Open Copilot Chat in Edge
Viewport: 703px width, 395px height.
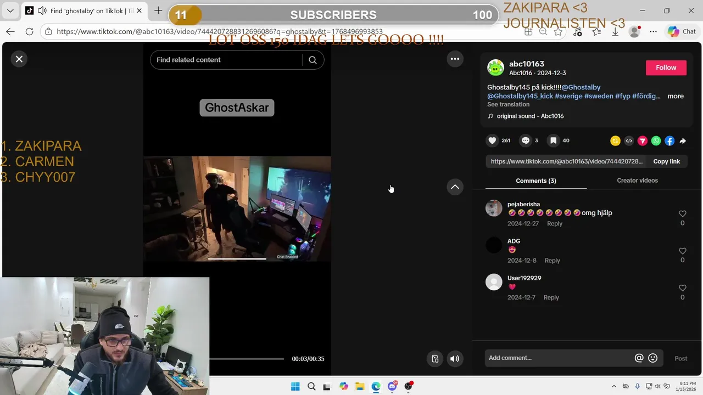click(x=682, y=32)
